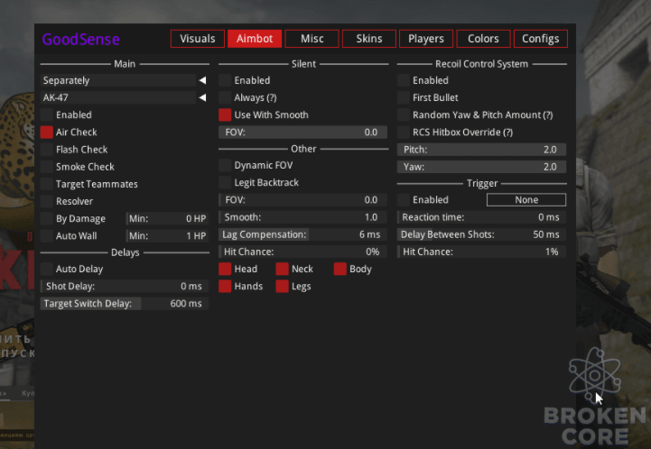Go to the Skins tab
The width and height of the screenshot is (651, 449).
(x=369, y=39)
